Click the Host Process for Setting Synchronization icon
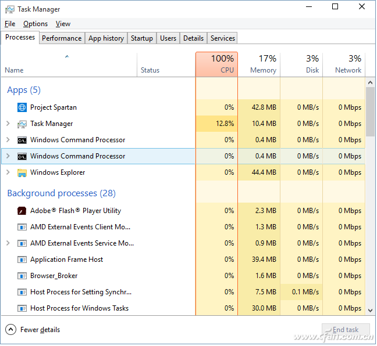The width and height of the screenshot is (377, 346). tap(22, 293)
